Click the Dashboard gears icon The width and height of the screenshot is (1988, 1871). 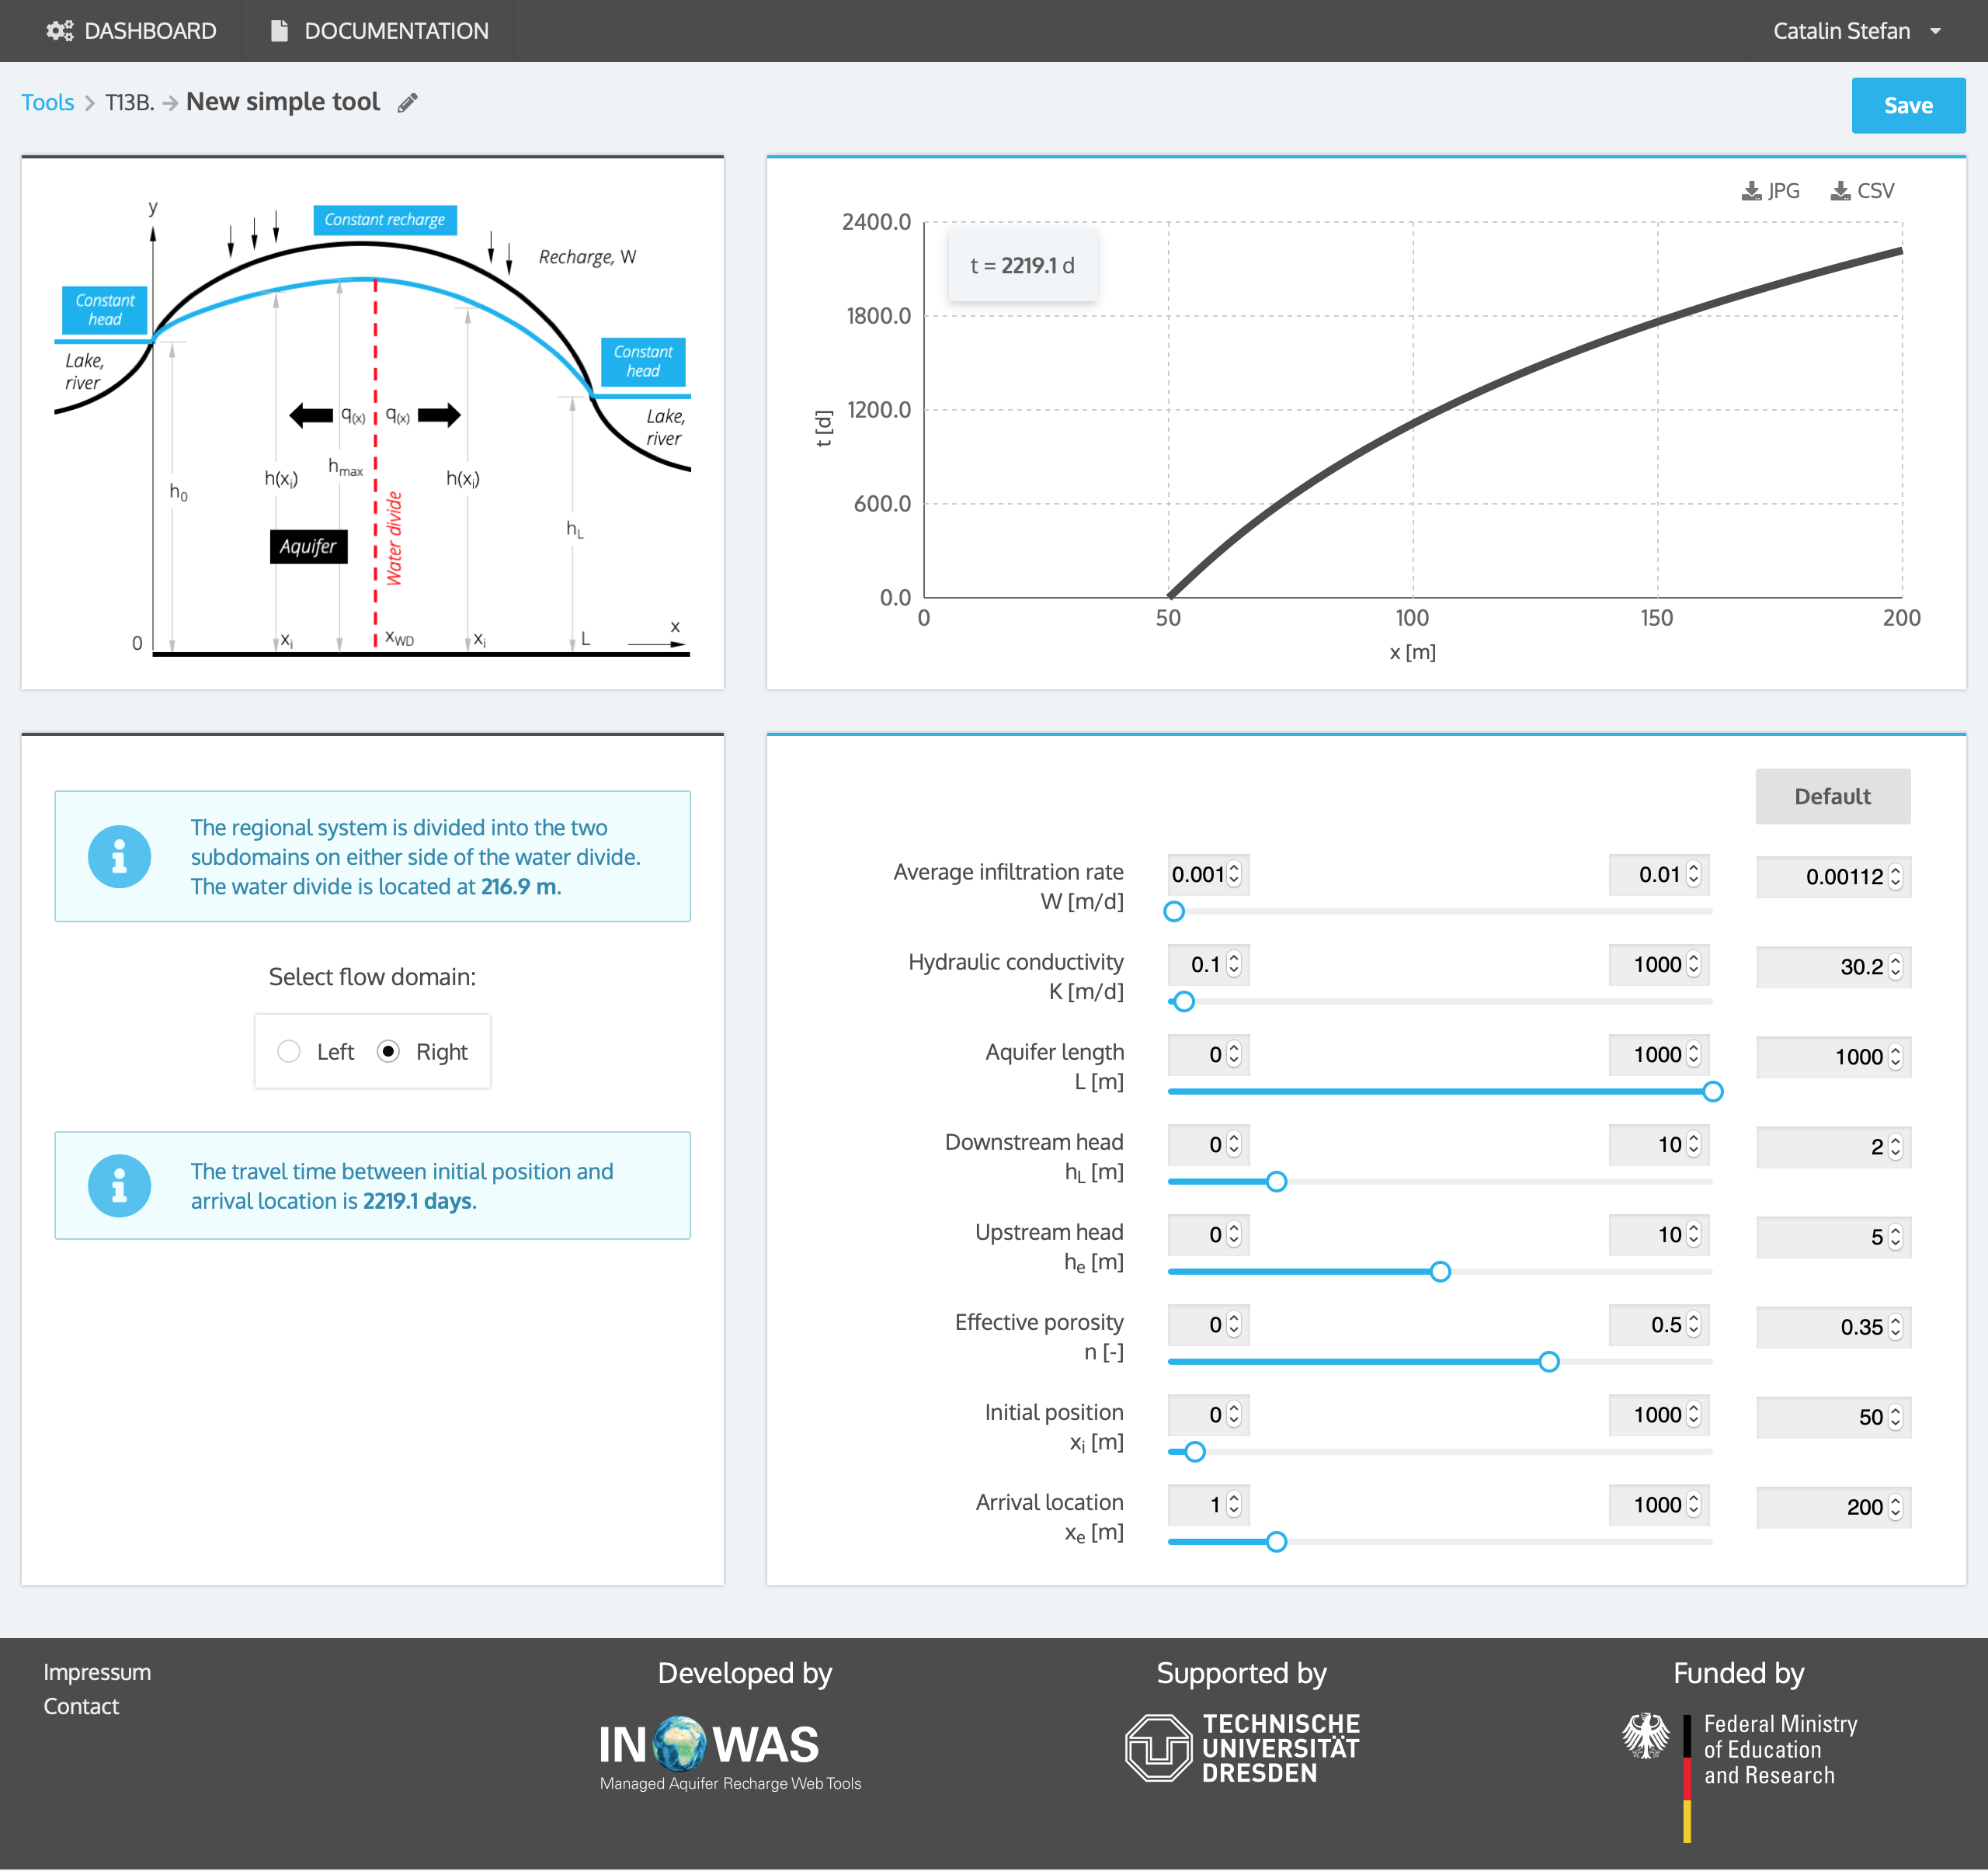point(60,31)
